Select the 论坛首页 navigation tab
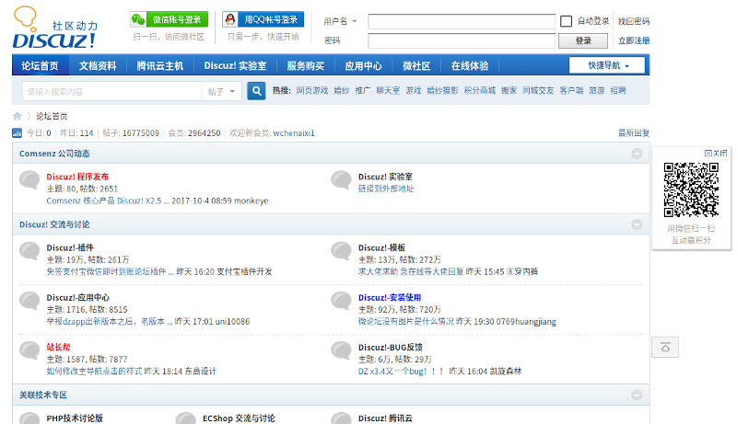The image size is (737, 424). [x=40, y=65]
